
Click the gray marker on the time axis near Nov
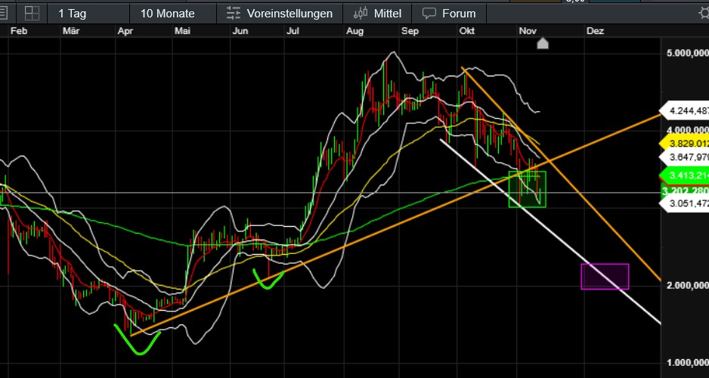(543, 43)
